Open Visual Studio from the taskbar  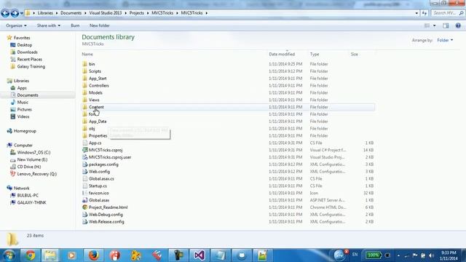(x=199, y=255)
